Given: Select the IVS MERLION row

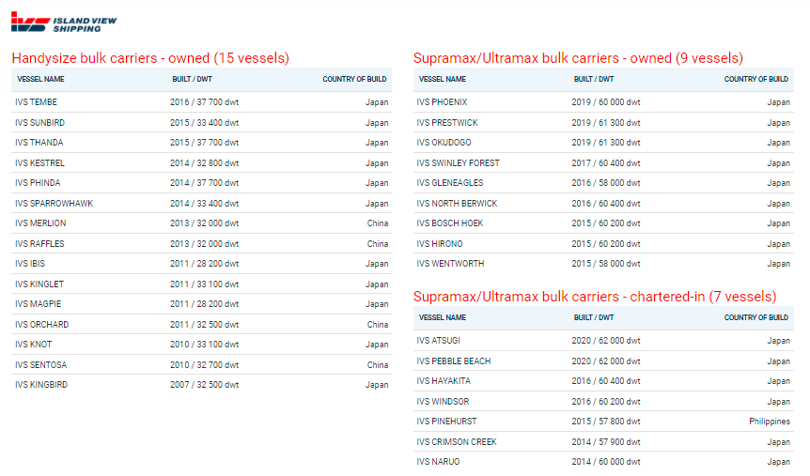Looking at the screenshot, I should tap(201, 223).
